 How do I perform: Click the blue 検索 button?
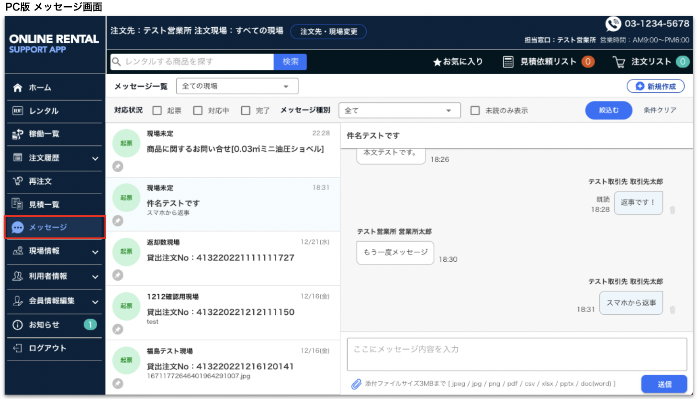click(x=290, y=62)
